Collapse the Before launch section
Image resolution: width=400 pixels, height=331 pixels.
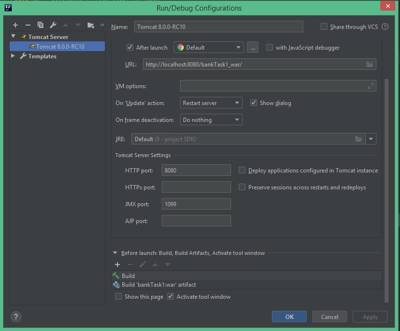click(x=115, y=253)
